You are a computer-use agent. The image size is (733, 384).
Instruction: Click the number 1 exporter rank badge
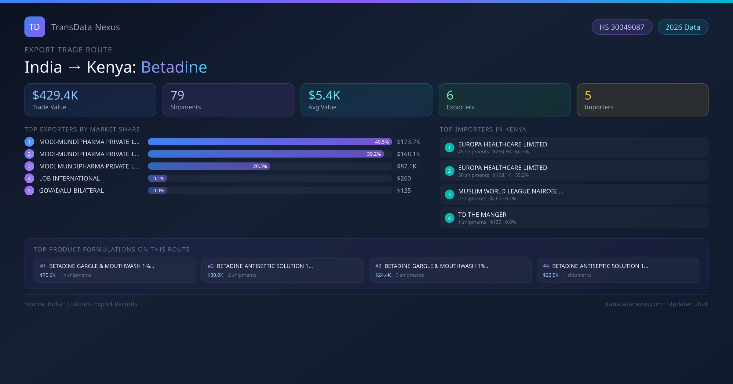click(x=29, y=142)
